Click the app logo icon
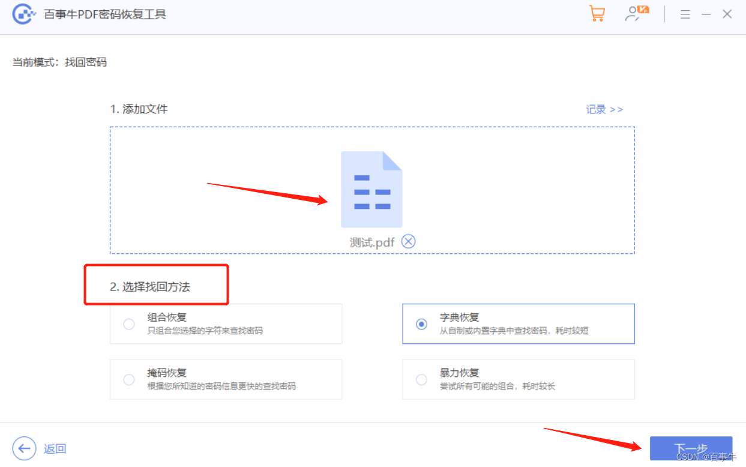This screenshot has width=746, height=467. pyautogui.click(x=23, y=14)
